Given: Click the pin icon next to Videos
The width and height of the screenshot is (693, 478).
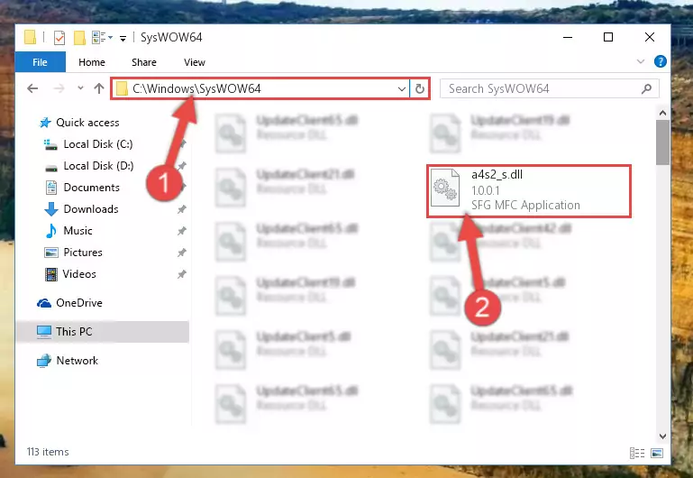Looking at the screenshot, I should [x=182, y=274].
